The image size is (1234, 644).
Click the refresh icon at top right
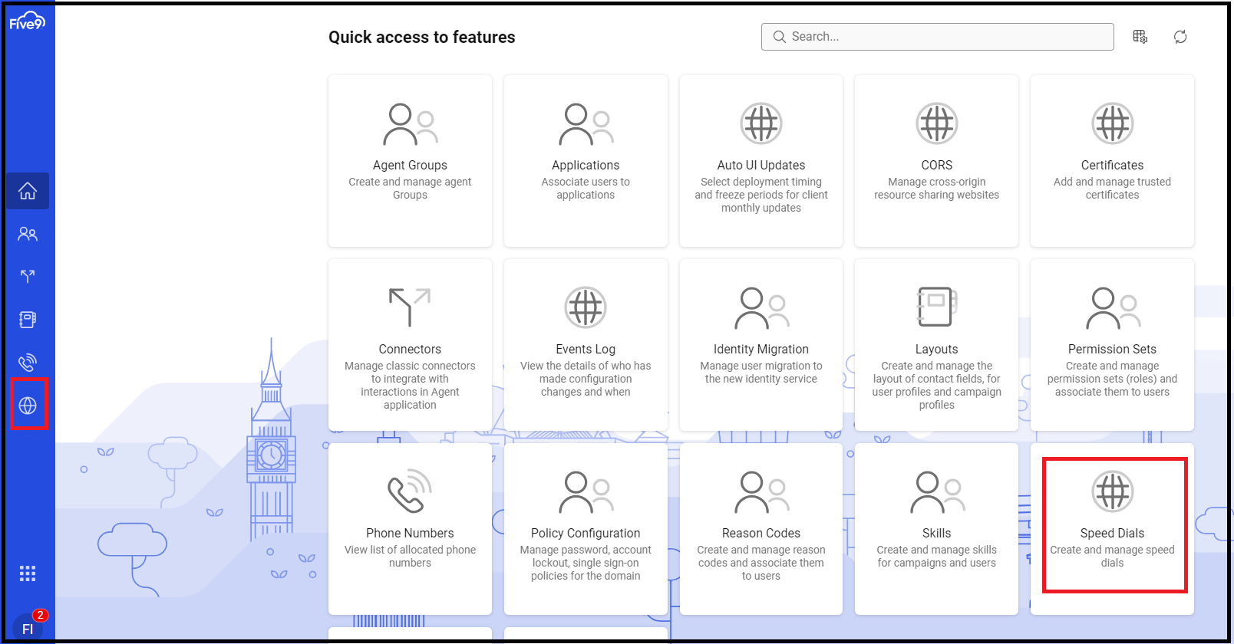[x=1180, y=37]
